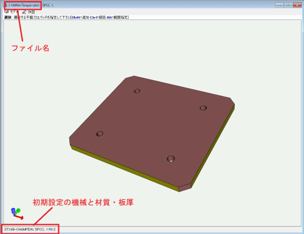
Task: Click the application icon in the title bar
Action: point(6,5)
